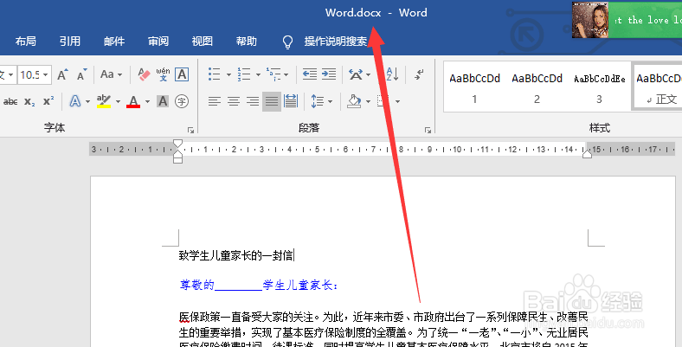The height and width of the screenshot is (347, 682).
Task: Open the 段落 dialog launcher
Action: coord(428,130)
